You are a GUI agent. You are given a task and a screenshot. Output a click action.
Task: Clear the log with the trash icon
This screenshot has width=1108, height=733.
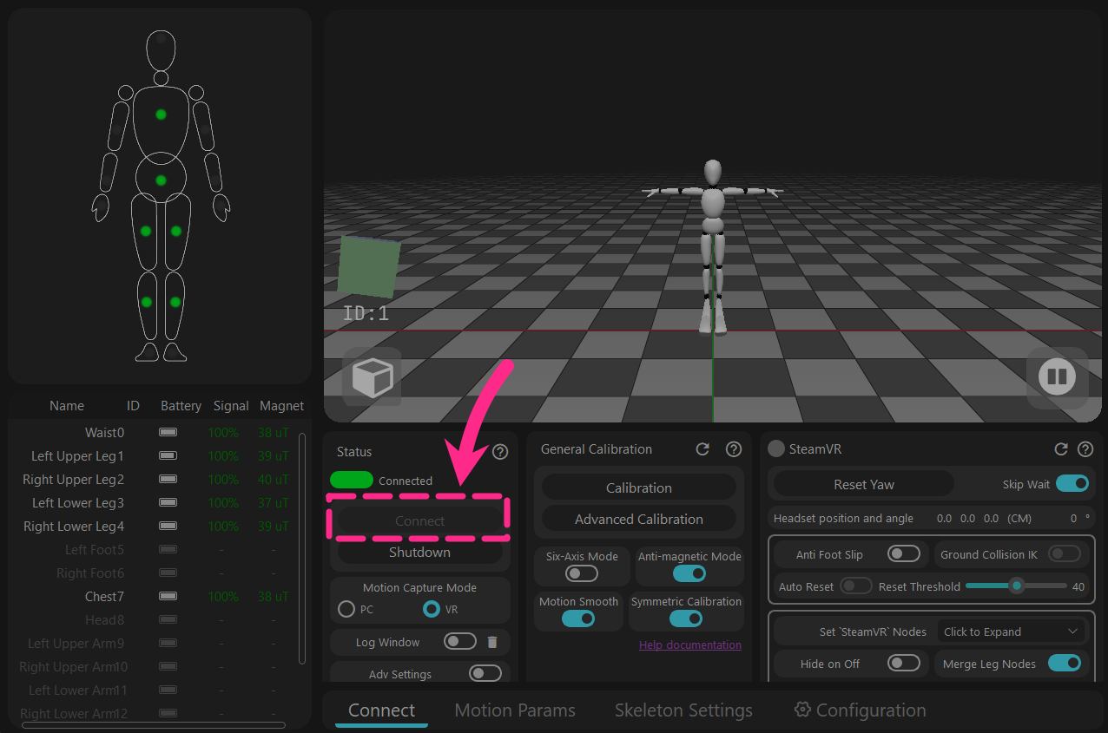click(x=492, y=642)
